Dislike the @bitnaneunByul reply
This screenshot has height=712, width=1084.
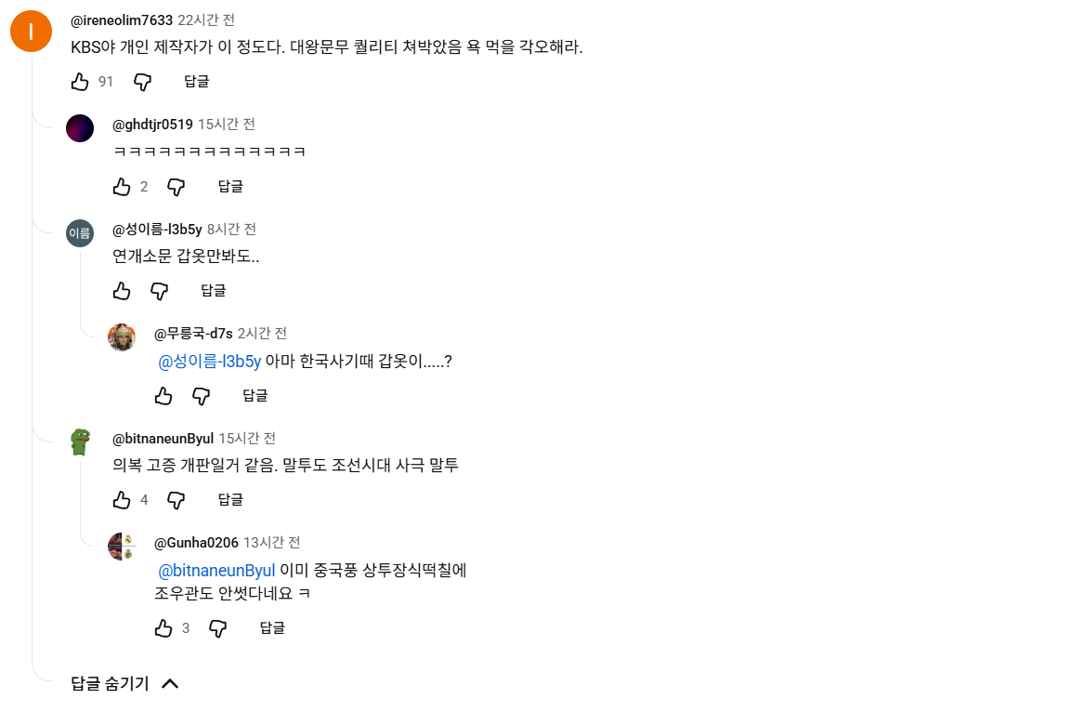[176, 500]
